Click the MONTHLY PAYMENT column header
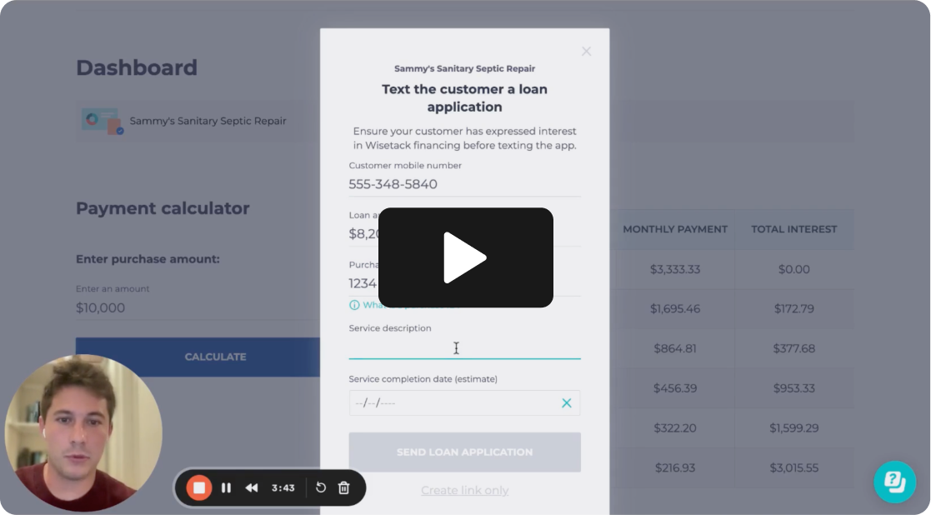The image size is (931, 515). tap(675, 229)
